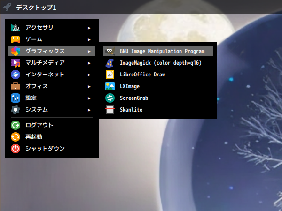This screenshot has height=211, width=282.
Task: Select the グラフィックス menu label
Action: (45, 51)
